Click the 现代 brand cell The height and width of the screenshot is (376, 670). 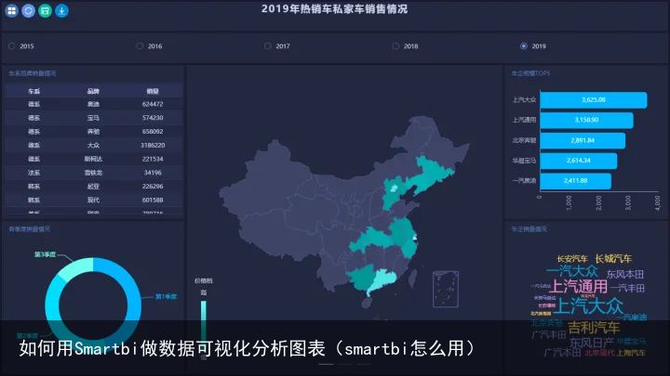pos(93,200)
